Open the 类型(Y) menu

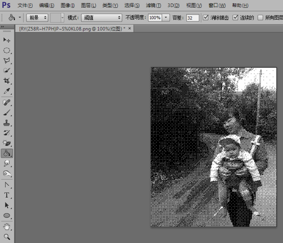[x=110, y=5]
